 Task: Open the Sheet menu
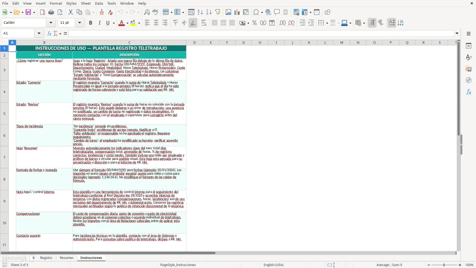tap(86, 3)
